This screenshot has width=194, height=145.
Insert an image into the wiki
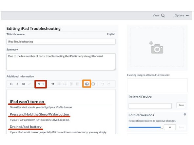click(x=87, y=84)
